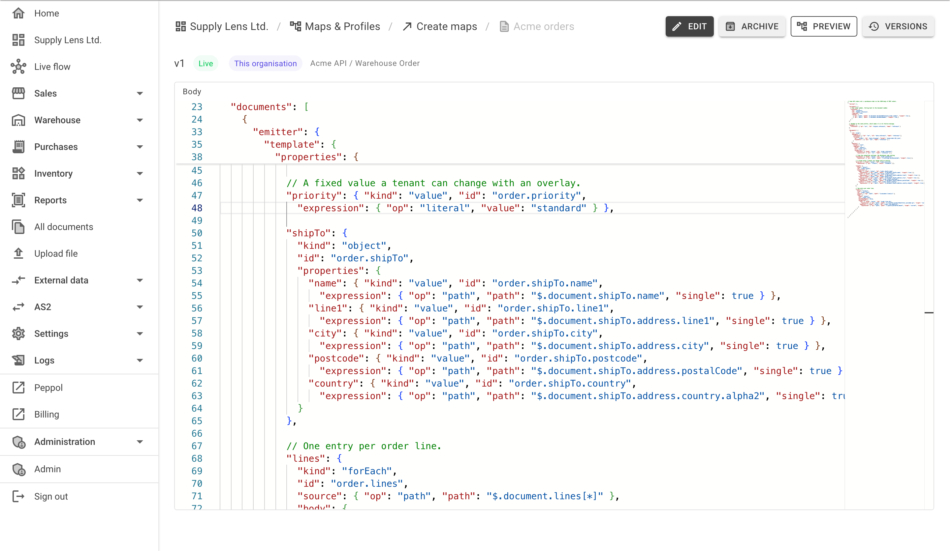Click the Sign out door icon
The height and width of the screenshot is (551, 950).
pos(18,496)
